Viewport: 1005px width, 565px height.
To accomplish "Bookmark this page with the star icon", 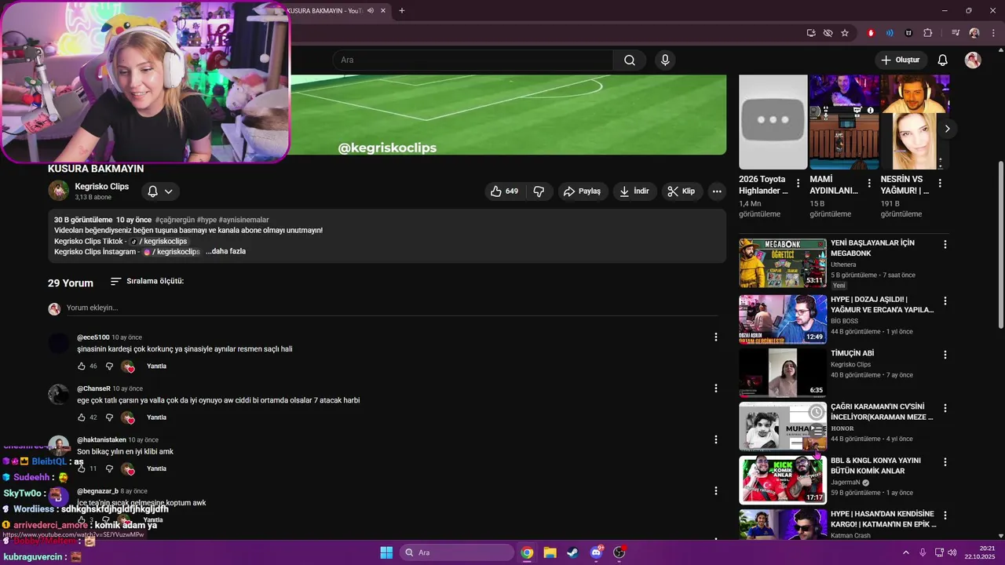I will (845, 33).
